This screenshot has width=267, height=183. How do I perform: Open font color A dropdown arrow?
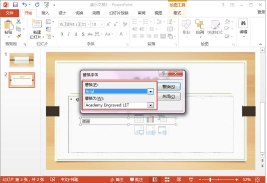tap(126, 34)
